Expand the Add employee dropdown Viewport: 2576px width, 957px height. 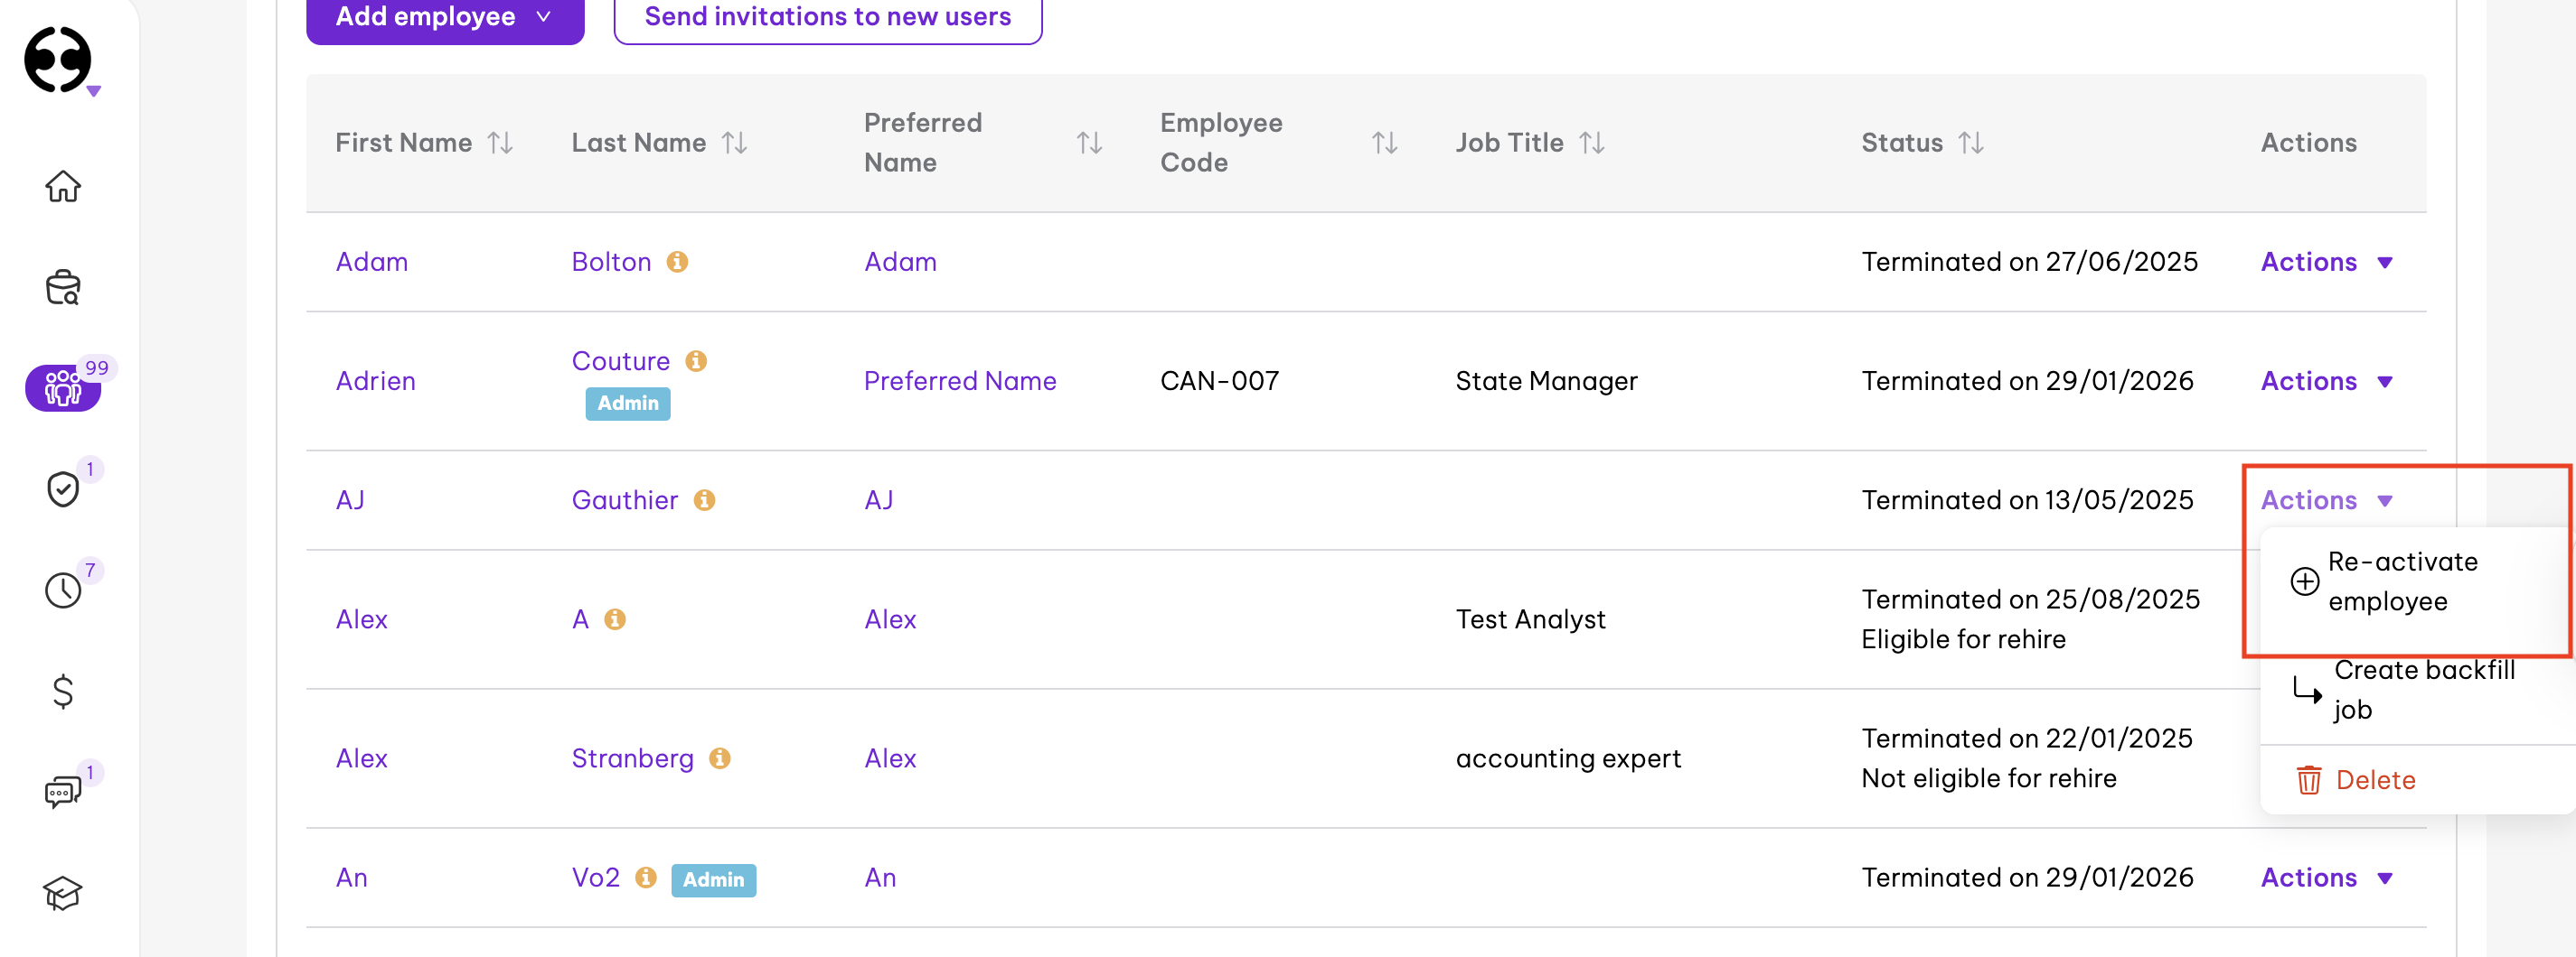(x=444, y=17)
